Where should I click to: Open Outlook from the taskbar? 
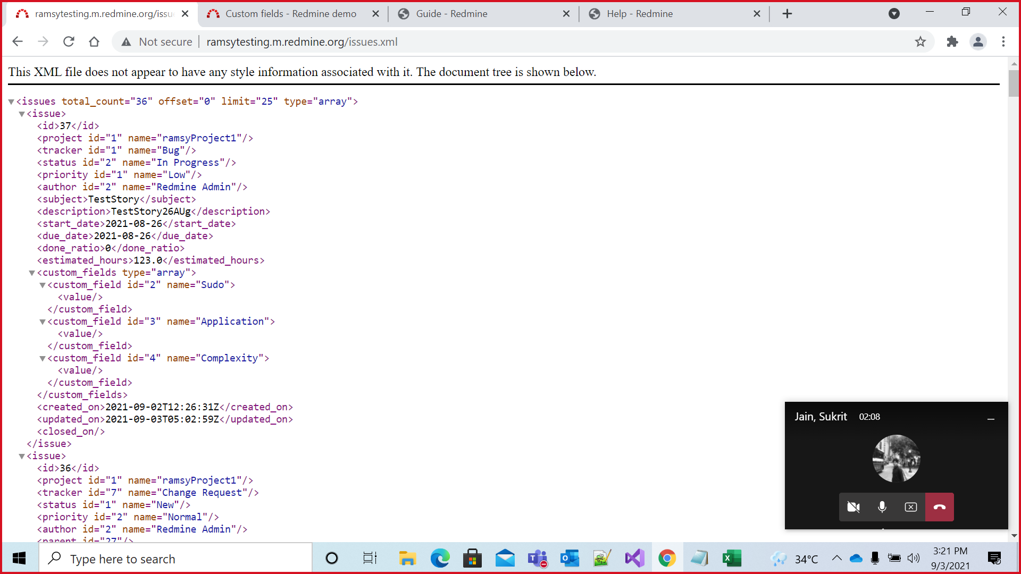pyautogui.click(x=570, y=559)
